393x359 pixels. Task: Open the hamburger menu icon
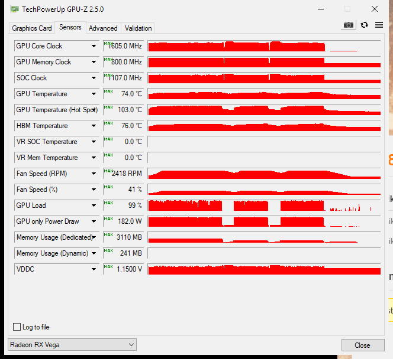point(379,25)
